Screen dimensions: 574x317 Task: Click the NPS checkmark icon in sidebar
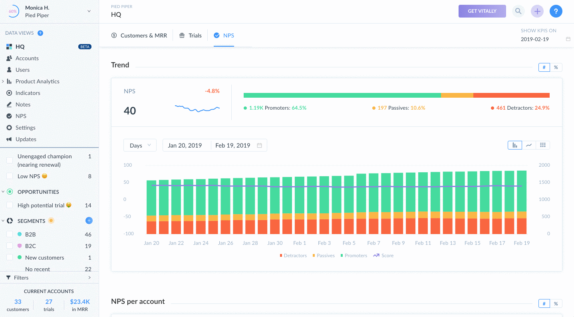click(9, 116)
